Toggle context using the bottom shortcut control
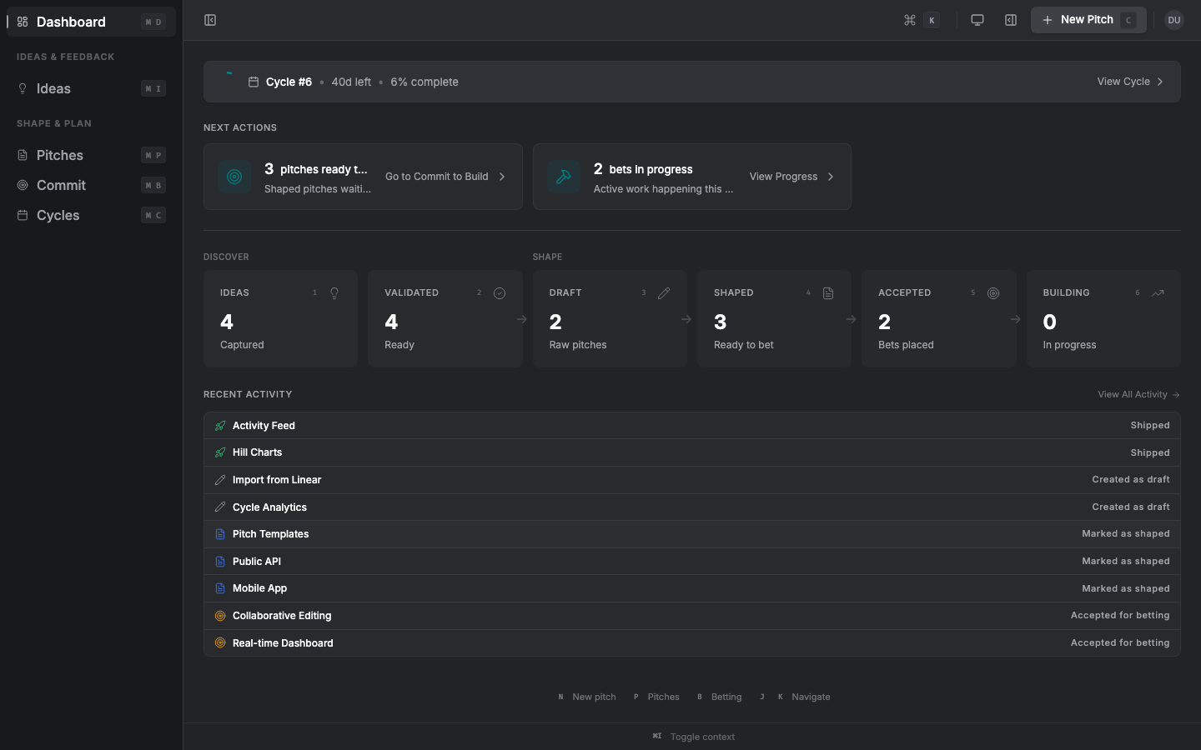Viewport: 1201px width, 750px height. tap(694, 737)
